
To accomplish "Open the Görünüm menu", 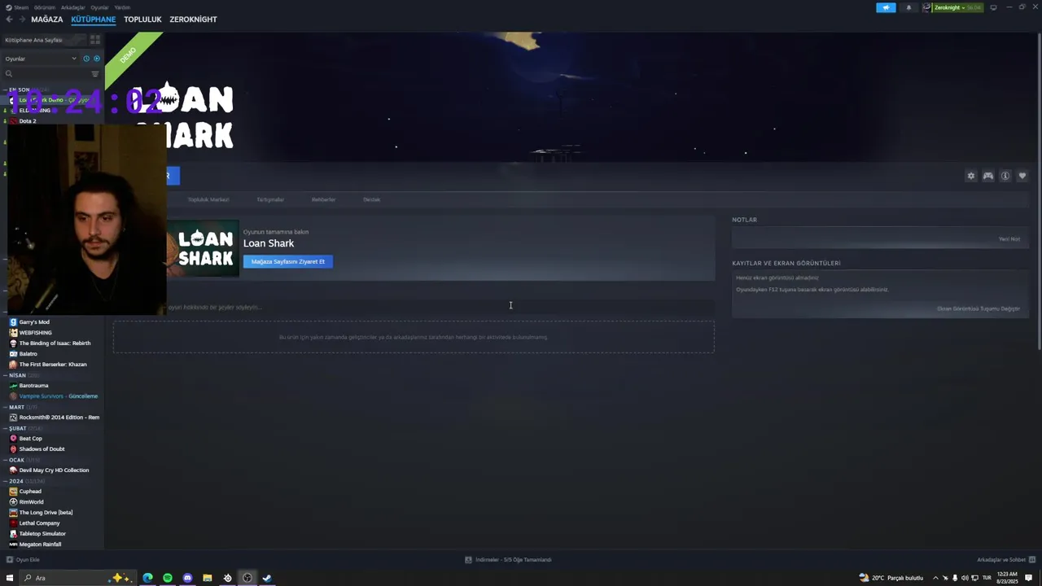I will click(x=45, y=7).
